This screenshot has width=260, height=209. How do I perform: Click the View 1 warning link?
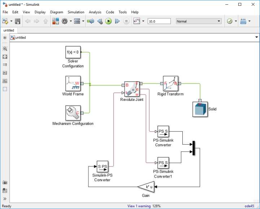pos(139,206)
